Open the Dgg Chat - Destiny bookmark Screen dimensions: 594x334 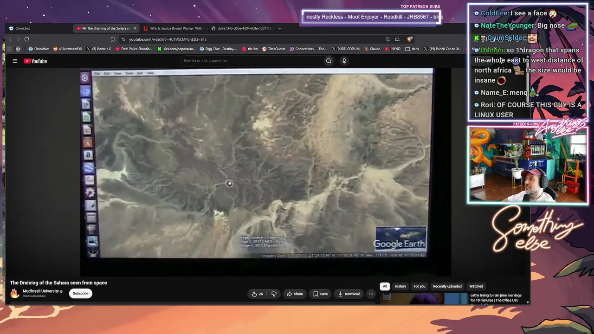click(218, 49)
